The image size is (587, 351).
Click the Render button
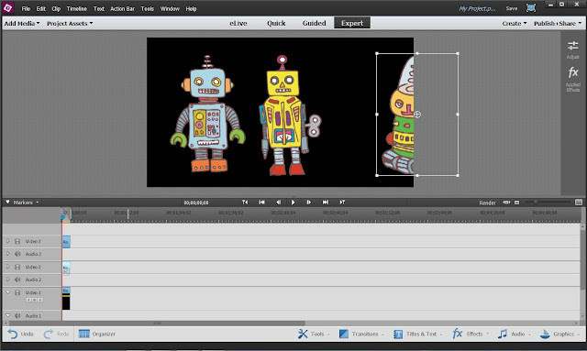click(x=487, y=203)
